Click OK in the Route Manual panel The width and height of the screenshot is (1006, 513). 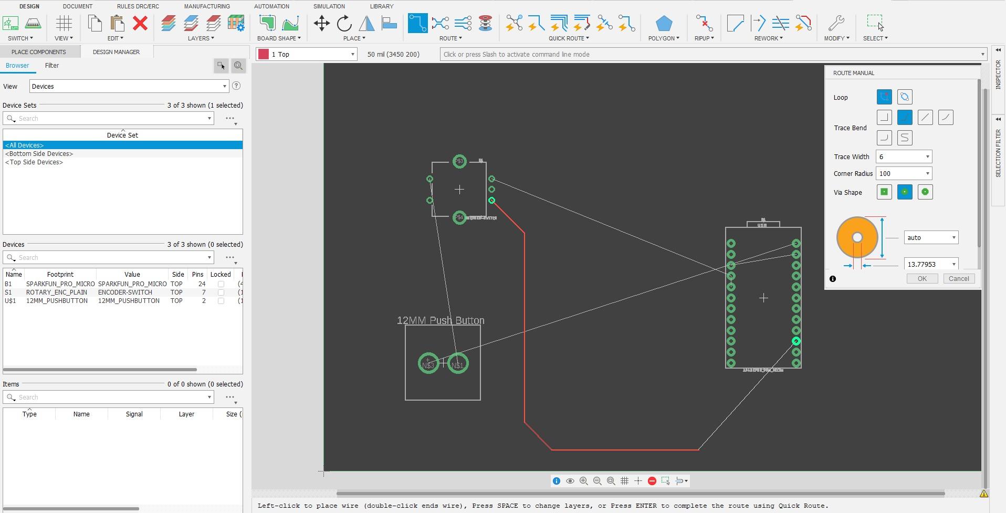(921, 278)
